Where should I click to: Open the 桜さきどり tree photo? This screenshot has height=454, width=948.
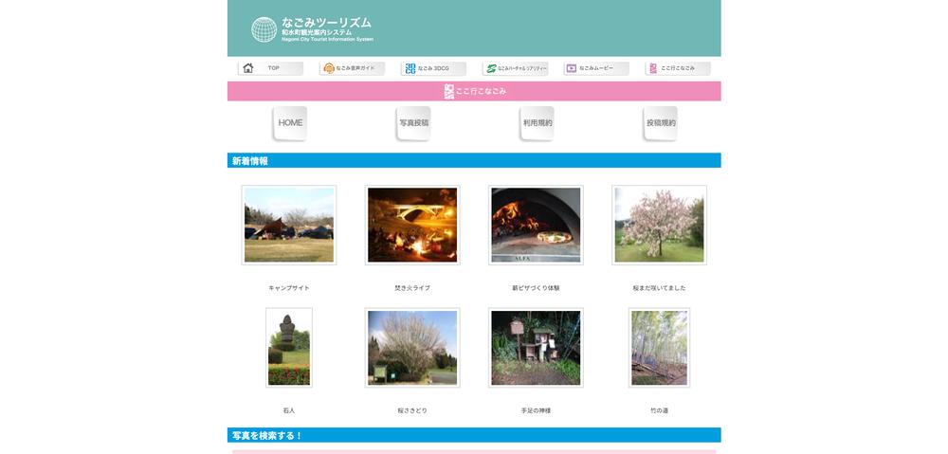point(412,348)
